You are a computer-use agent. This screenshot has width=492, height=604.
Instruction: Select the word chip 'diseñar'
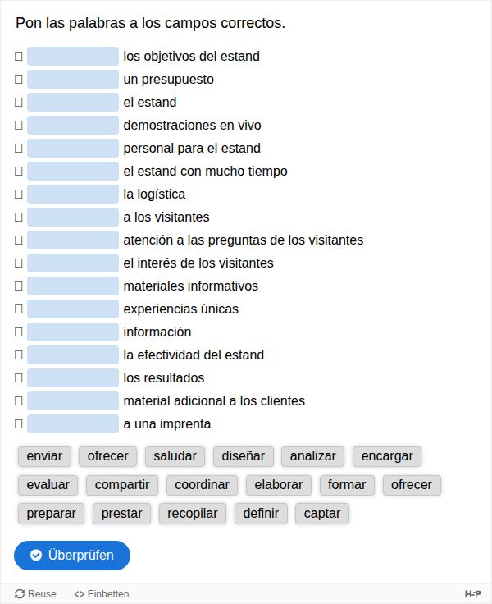pos(244,456)
